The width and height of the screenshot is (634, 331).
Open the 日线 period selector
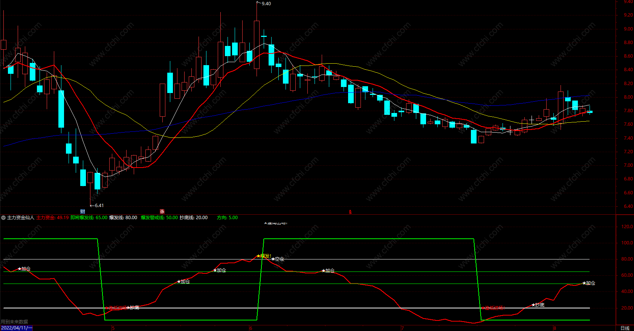pyautogui.click(x=625, y=328)
